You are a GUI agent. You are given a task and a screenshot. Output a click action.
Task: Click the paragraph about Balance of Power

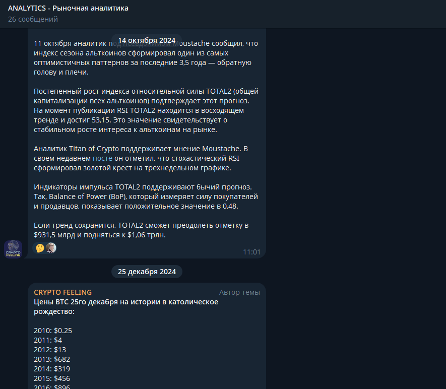146,196
